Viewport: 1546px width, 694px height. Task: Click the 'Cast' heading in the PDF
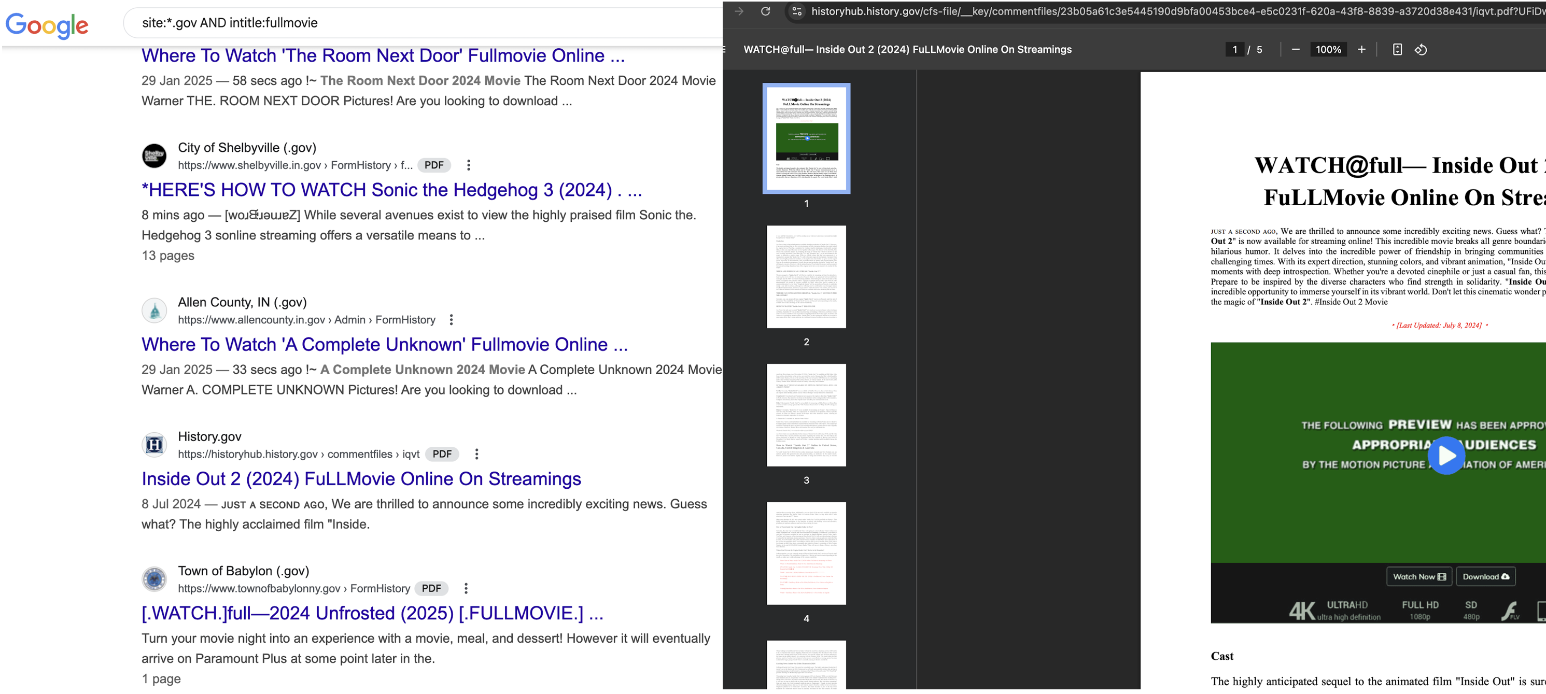point(1221,656)
